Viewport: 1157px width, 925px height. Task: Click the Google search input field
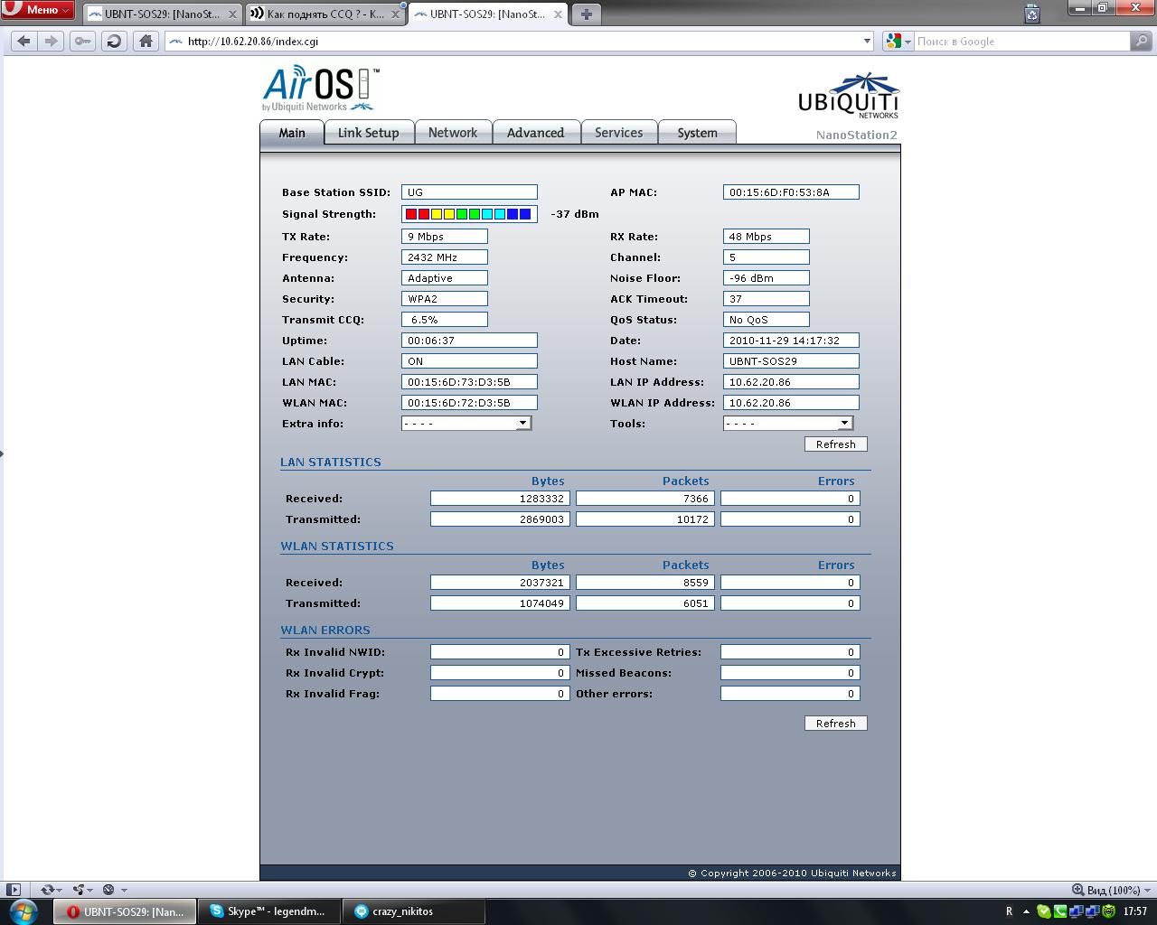click(x=1021, y=41)
